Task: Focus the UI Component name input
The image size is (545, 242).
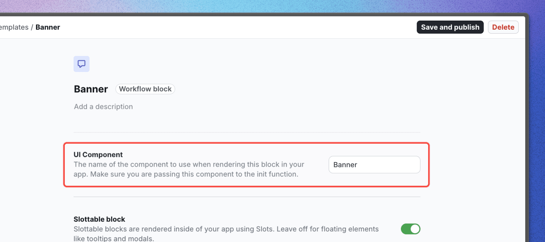Action: (x=374, y=165)
